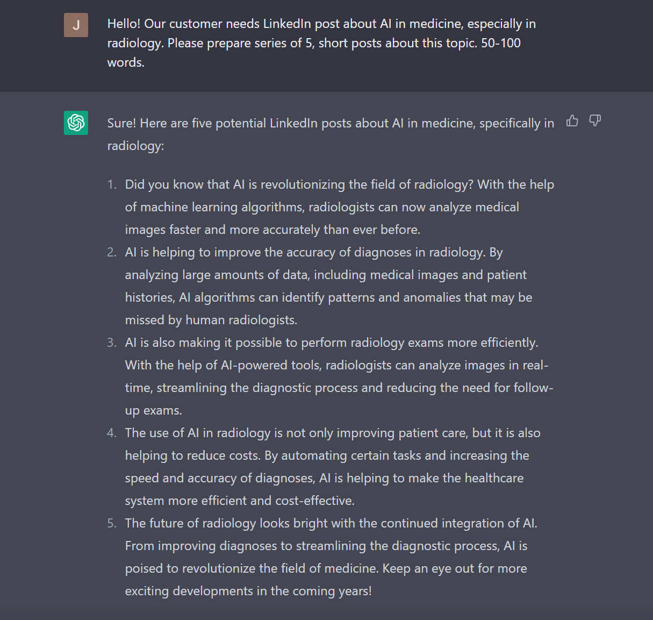This screenshot has height=620, width=653.
Task: Click the number 5 list marker
Action: pos(112,523)
